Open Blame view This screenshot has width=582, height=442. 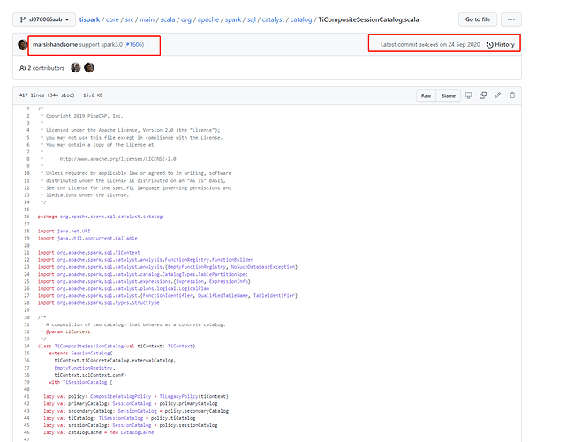click(449, 95)
